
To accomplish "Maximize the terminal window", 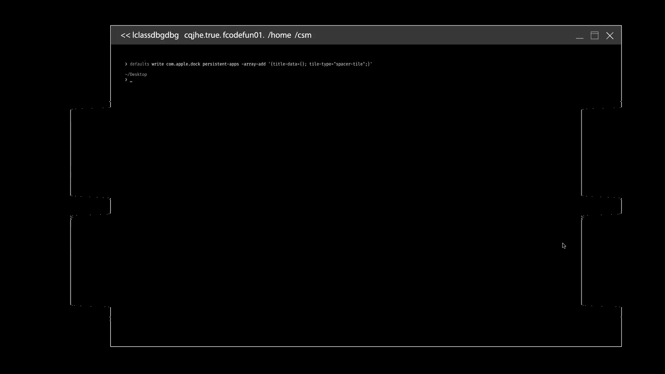I will coord(594,36).
